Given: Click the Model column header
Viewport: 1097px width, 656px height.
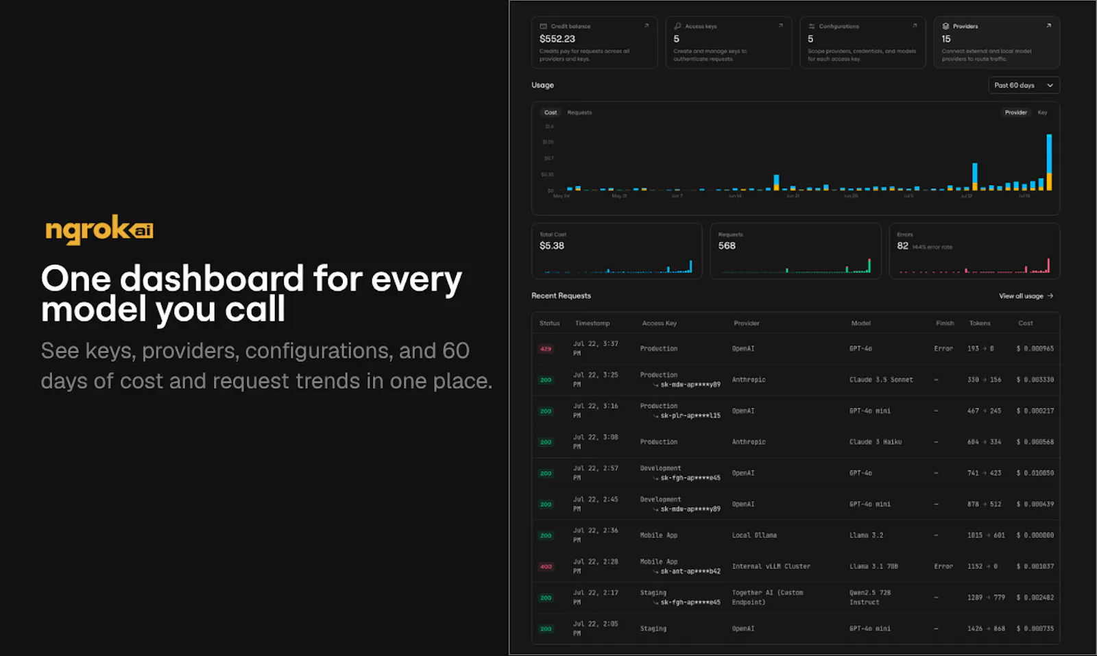Looking at the screenshot, I should (x=861, y=323).
